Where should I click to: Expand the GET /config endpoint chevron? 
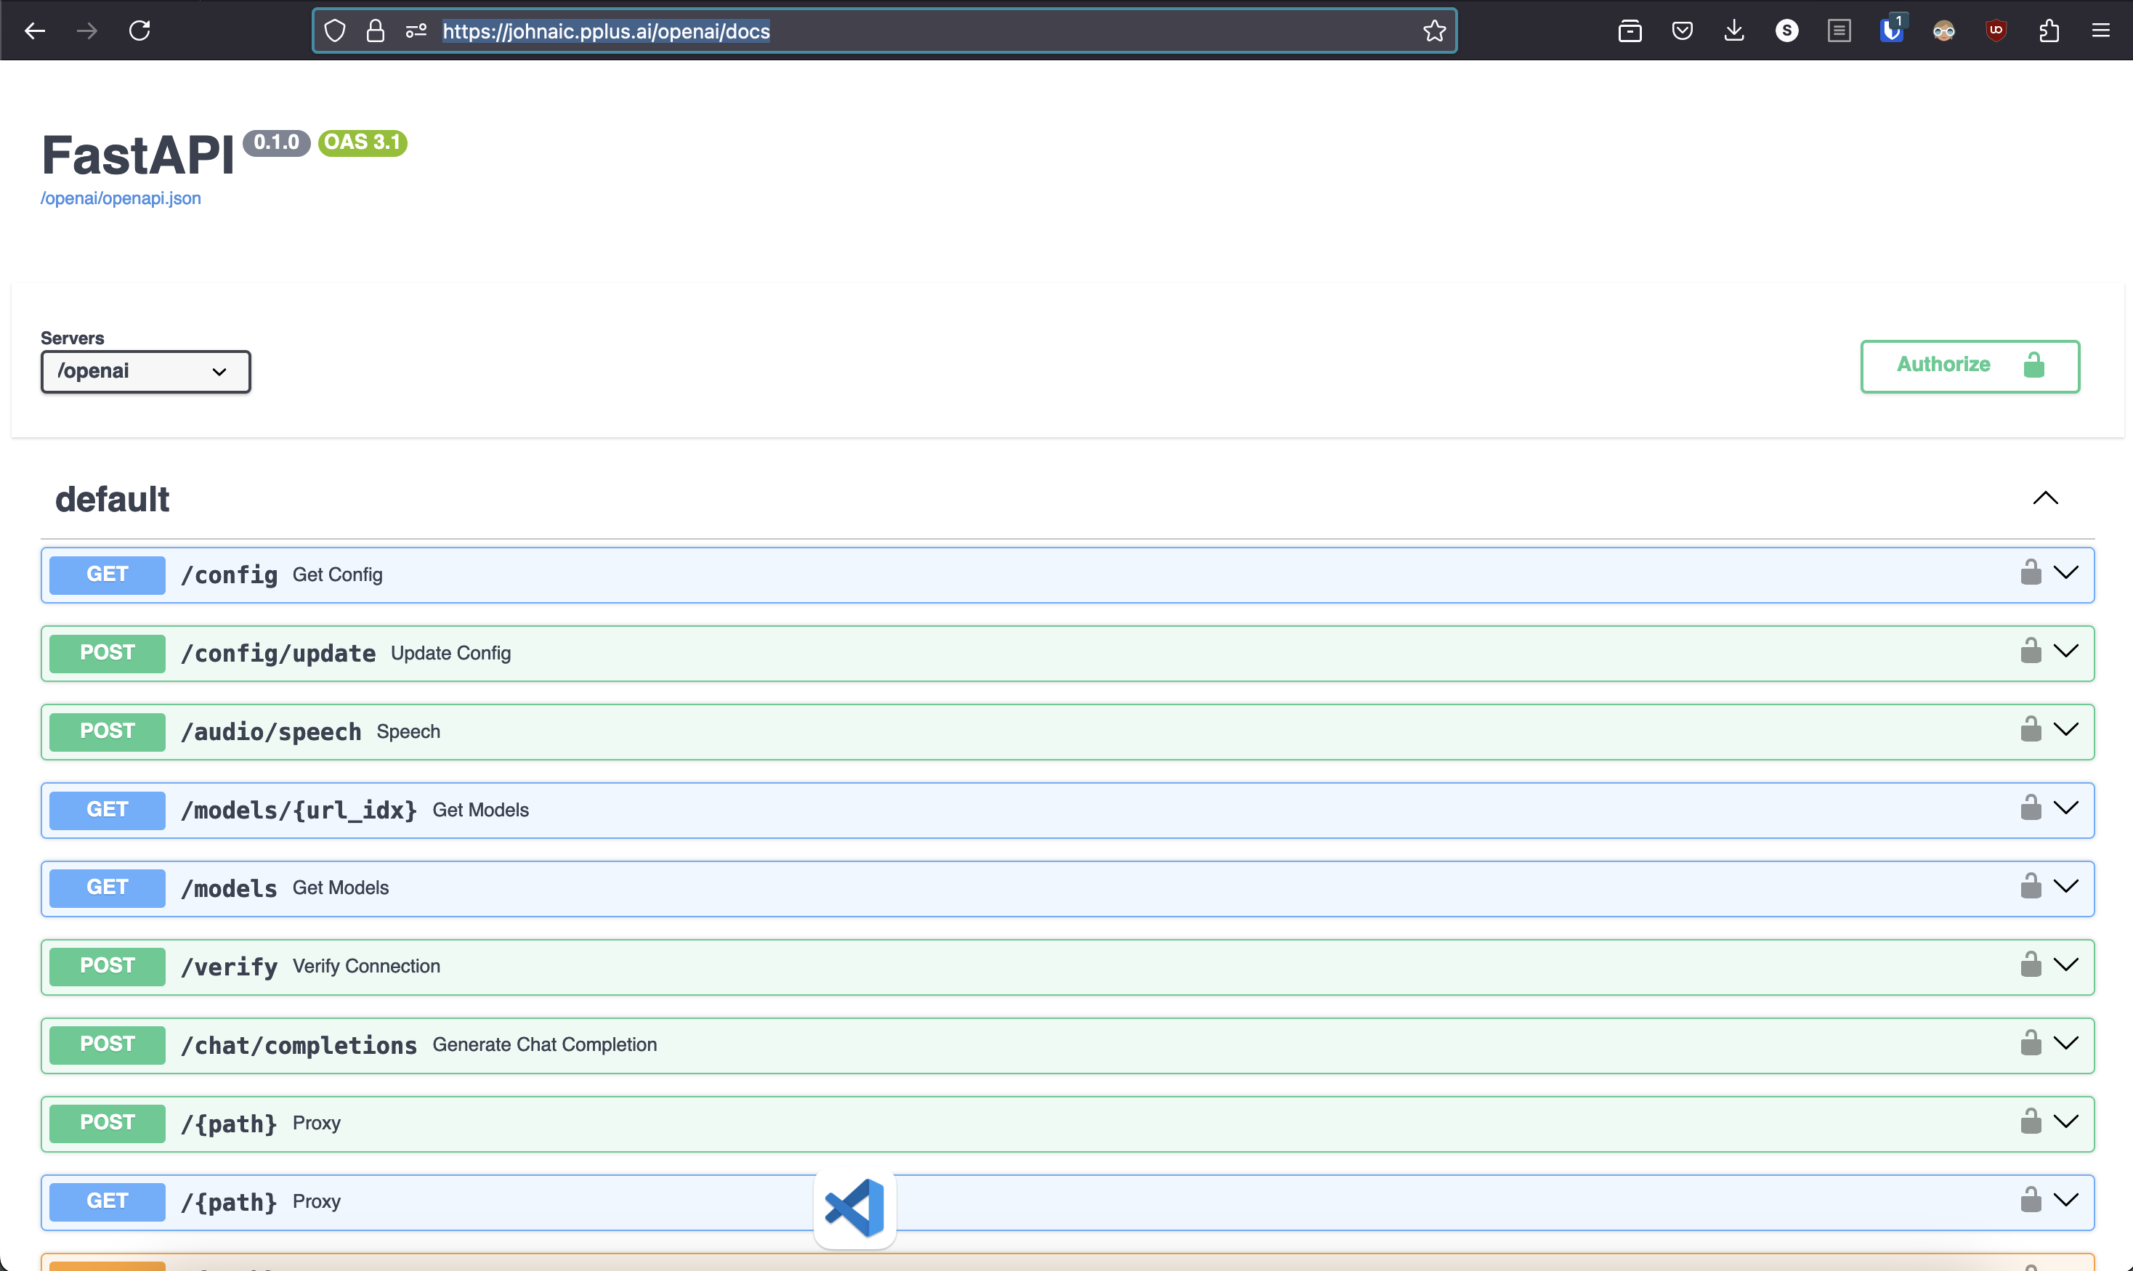(x=2066, y=573)
